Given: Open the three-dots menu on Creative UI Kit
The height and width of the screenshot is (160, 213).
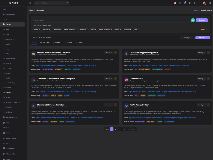Looking at the screenshot, I should tap(208, 79).
